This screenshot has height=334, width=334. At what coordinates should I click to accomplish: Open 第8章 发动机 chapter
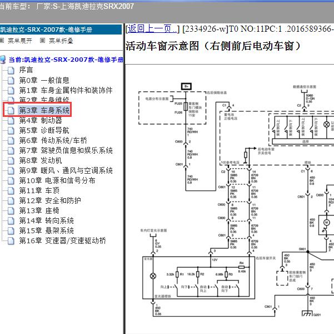[41, 160]
